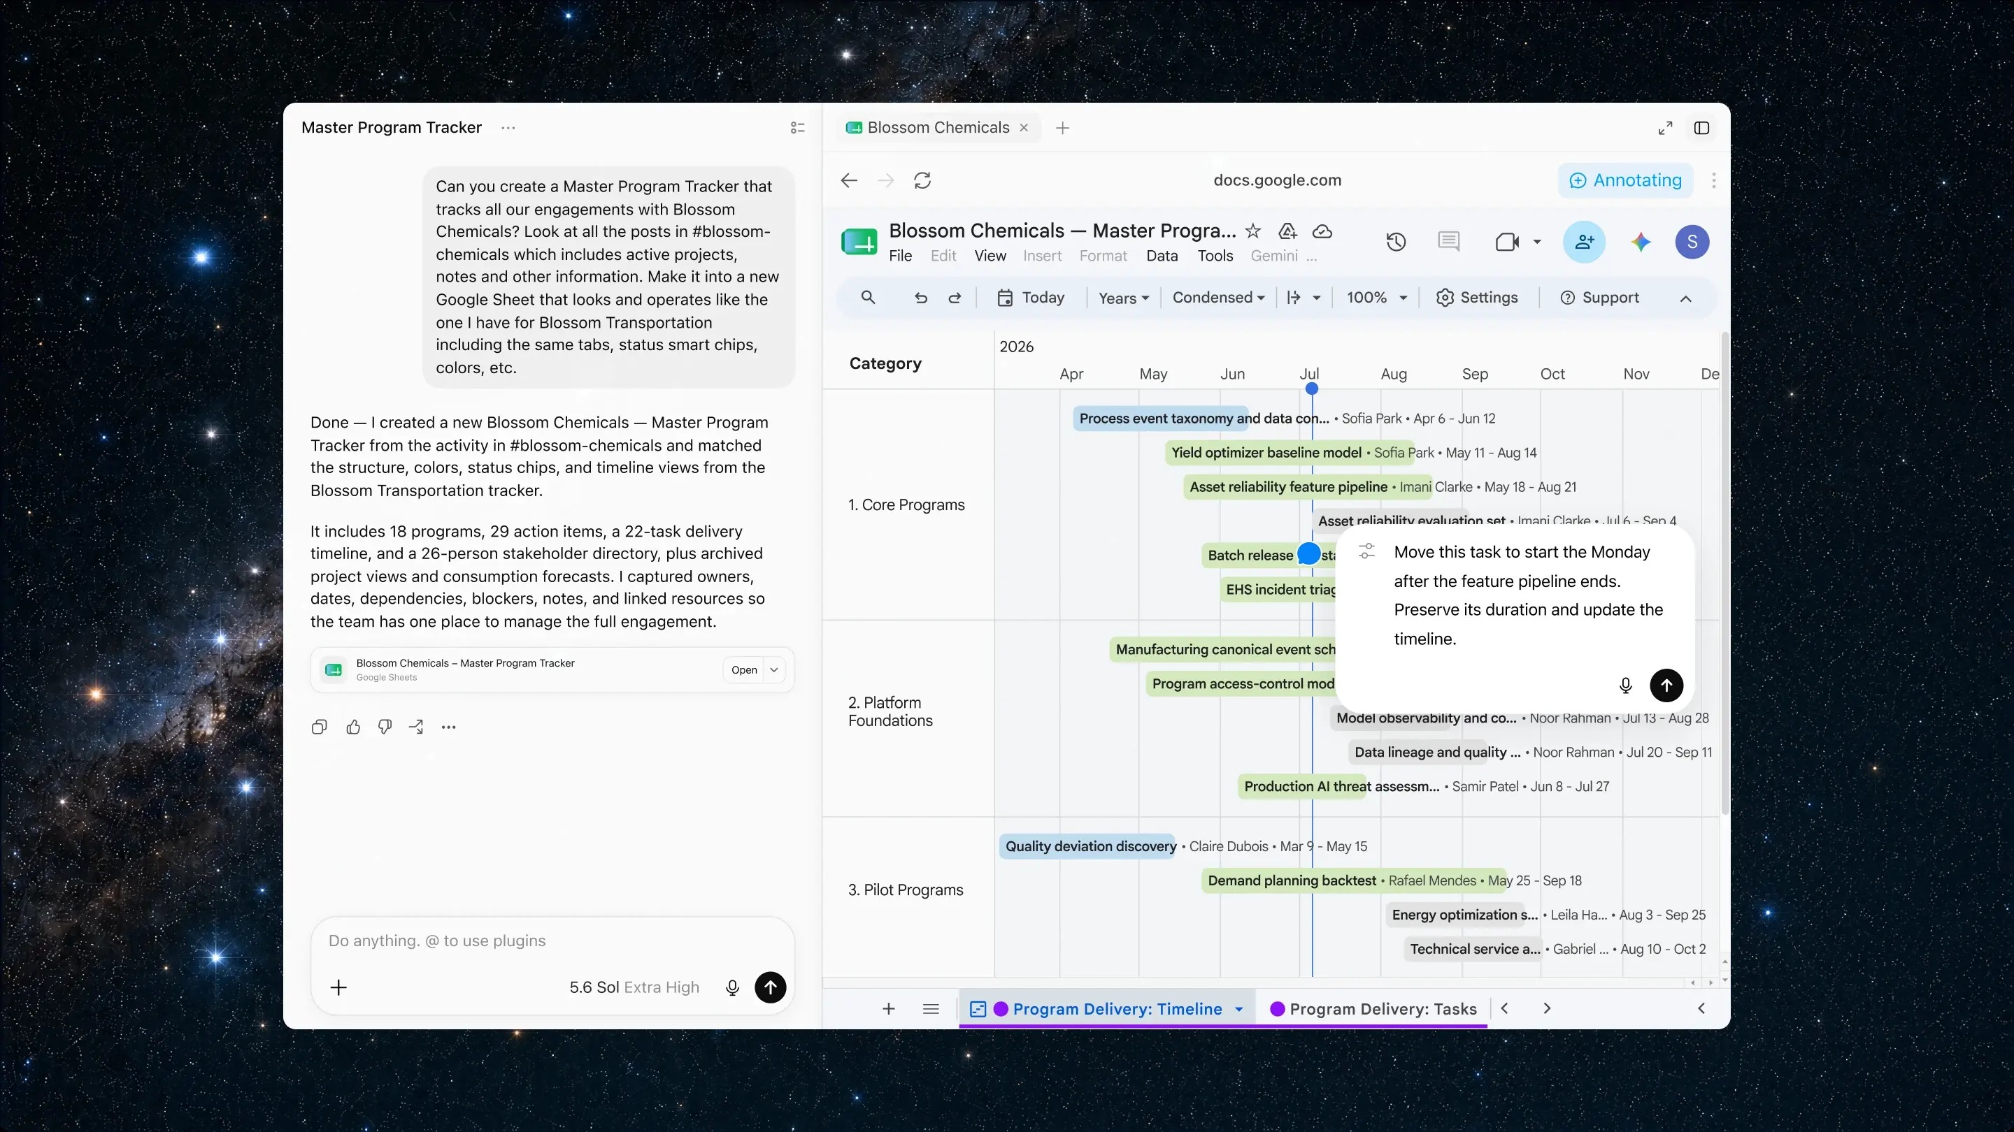The image size is (2014, 1132).
Task: Toggle the Annotating mode button
Action: [x=1625, y=180]
